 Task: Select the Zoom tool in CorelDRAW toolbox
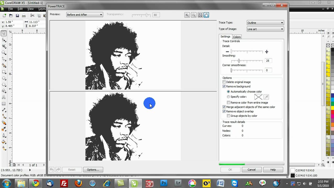[x=4, y=52]
